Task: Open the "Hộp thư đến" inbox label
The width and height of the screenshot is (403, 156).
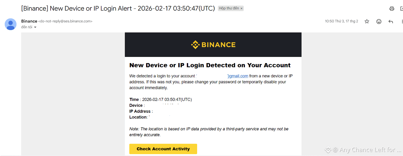Action: pos(229,8)
